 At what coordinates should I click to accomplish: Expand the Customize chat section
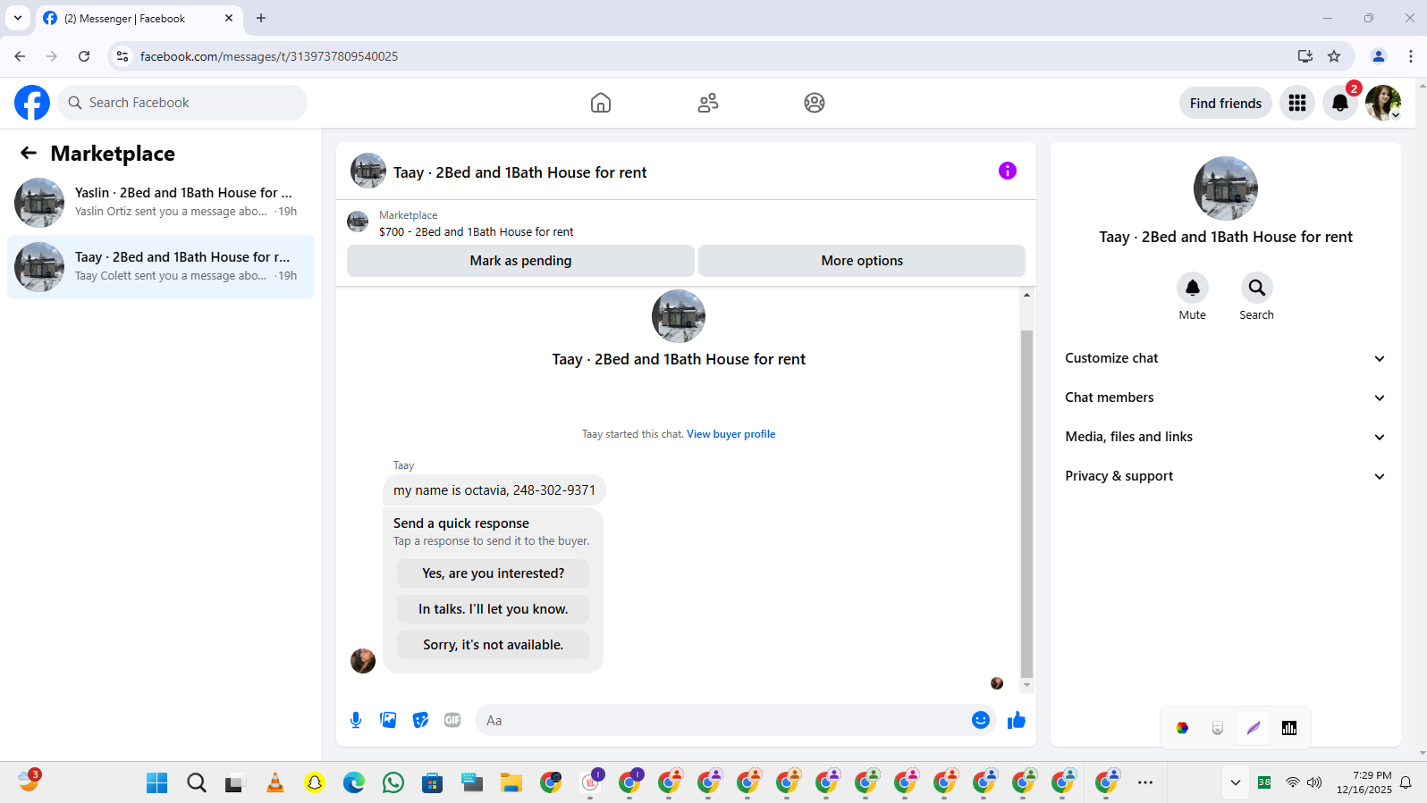coord(1226,358)
